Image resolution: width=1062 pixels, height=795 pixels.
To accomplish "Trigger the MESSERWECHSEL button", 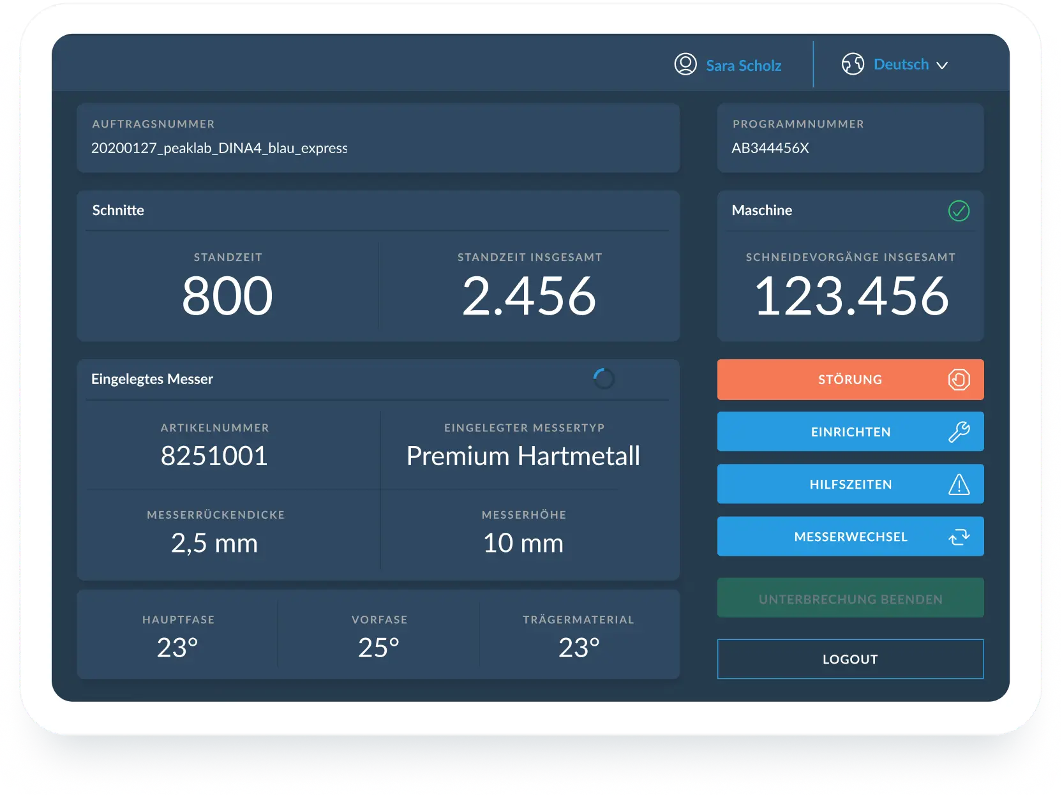I will point(850,537).
